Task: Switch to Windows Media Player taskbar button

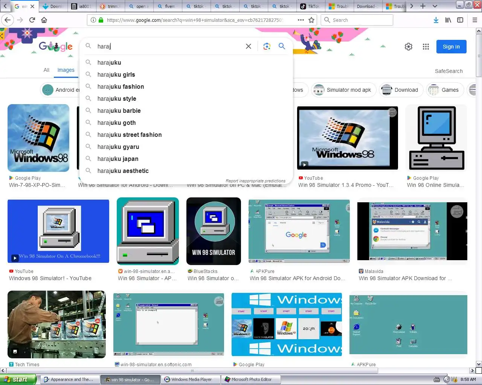Action: point(191,379)
